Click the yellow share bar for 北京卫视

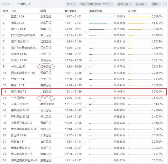point(136,23)
